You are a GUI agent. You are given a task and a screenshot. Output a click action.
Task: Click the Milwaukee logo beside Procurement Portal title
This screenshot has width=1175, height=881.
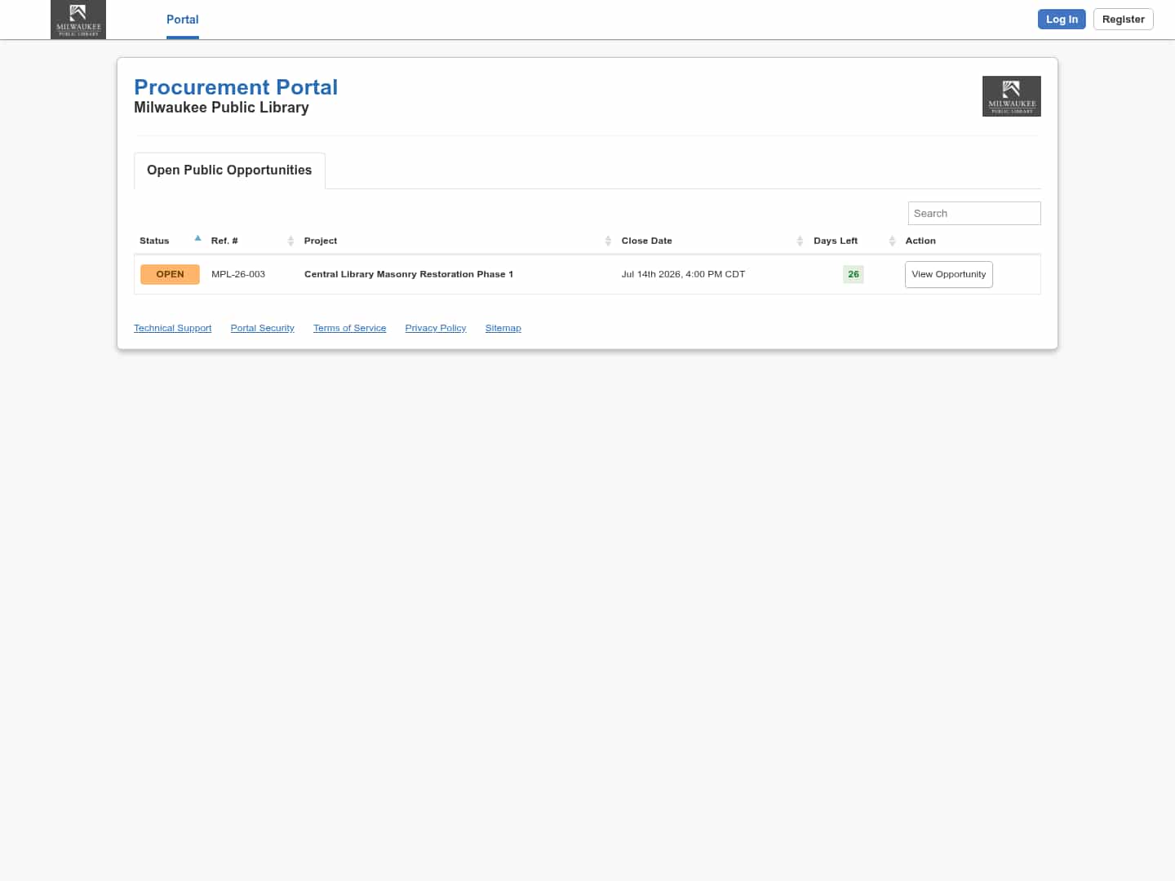coord(1011,96)
